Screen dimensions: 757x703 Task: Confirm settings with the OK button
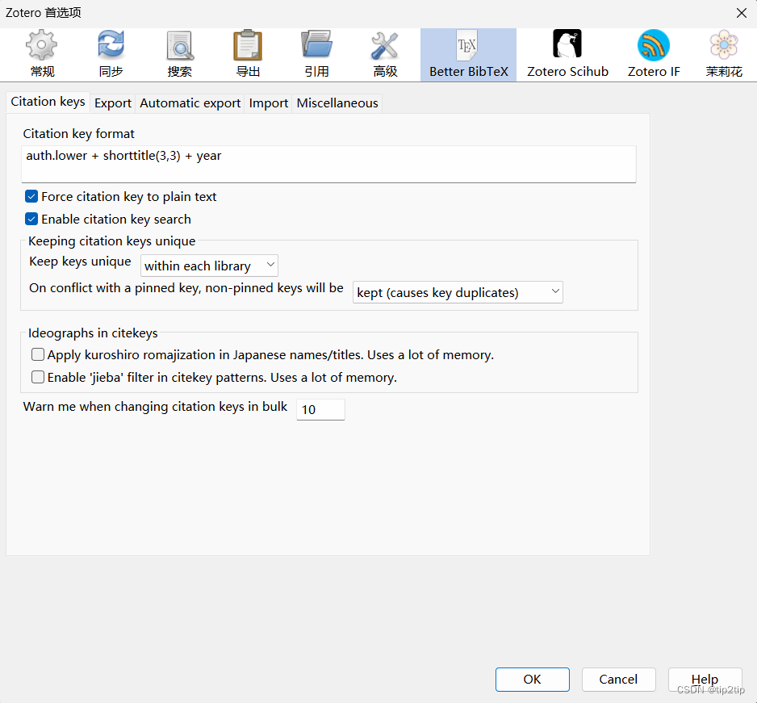coord(532,680)
